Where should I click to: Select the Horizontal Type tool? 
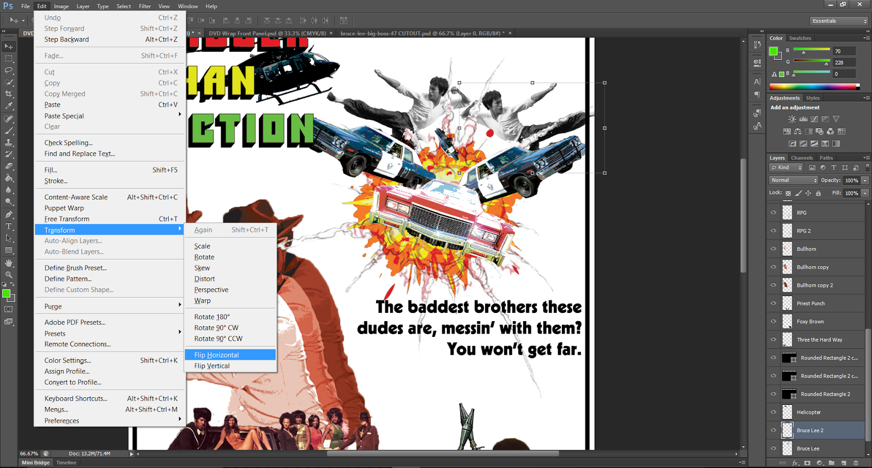(9, 226)
